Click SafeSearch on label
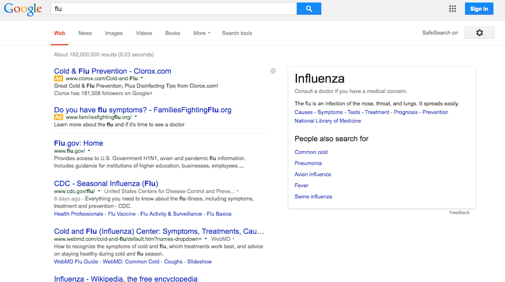The width and height of the screenshot is (505, 282). [x=440, y=33]
